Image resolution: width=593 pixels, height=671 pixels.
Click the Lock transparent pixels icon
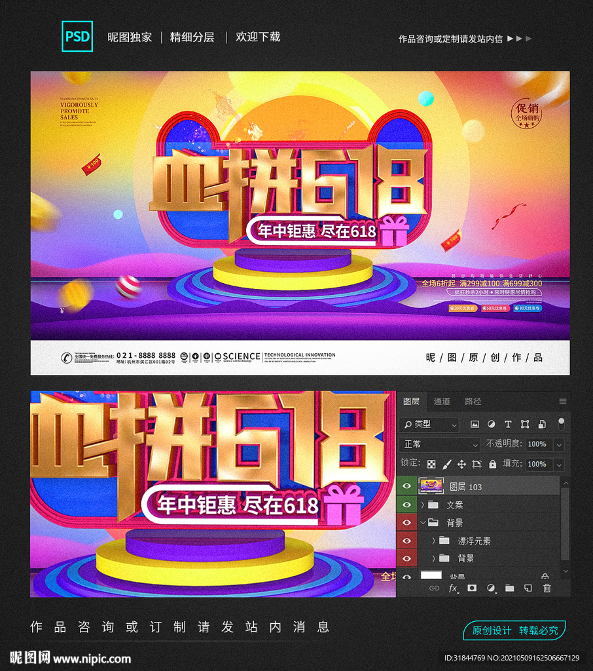[431, 465]
